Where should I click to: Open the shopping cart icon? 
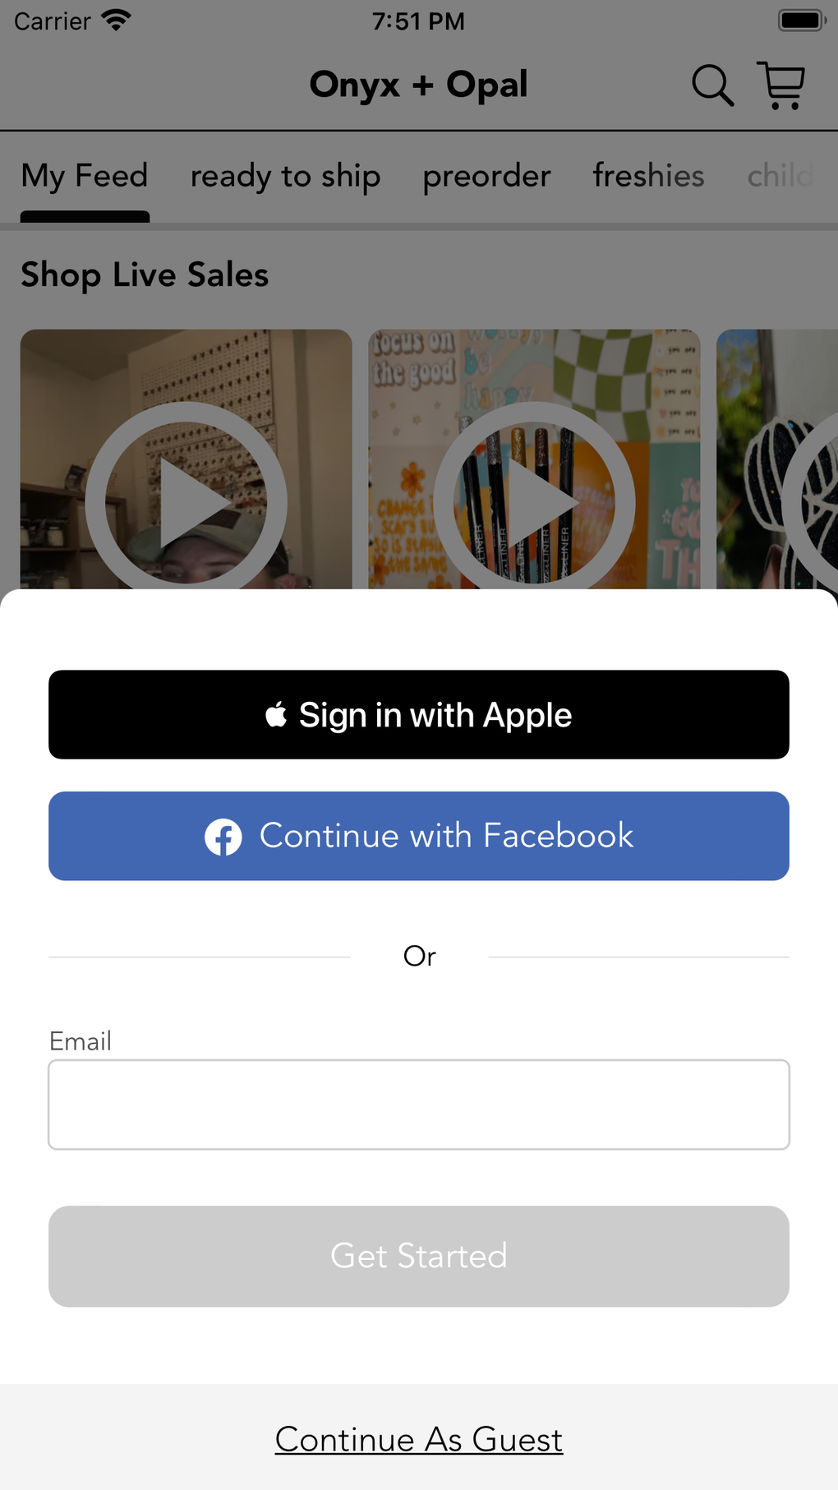tap(780, 85)
